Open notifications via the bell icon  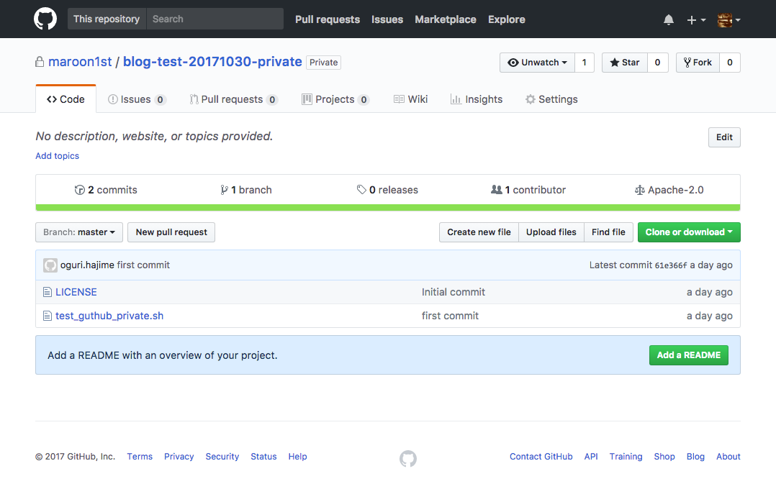[x=668, y=19]
